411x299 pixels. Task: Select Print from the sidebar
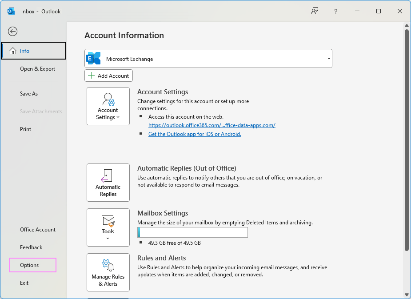pos(26,129)
